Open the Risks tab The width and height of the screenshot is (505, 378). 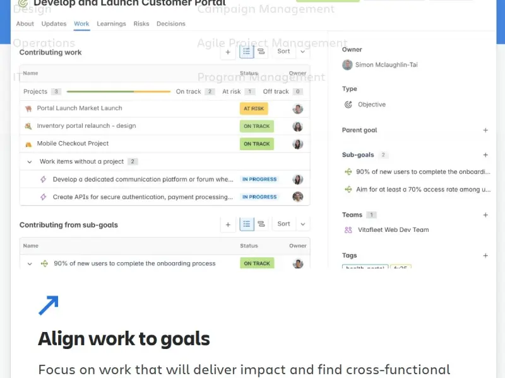tap(141, 24)
